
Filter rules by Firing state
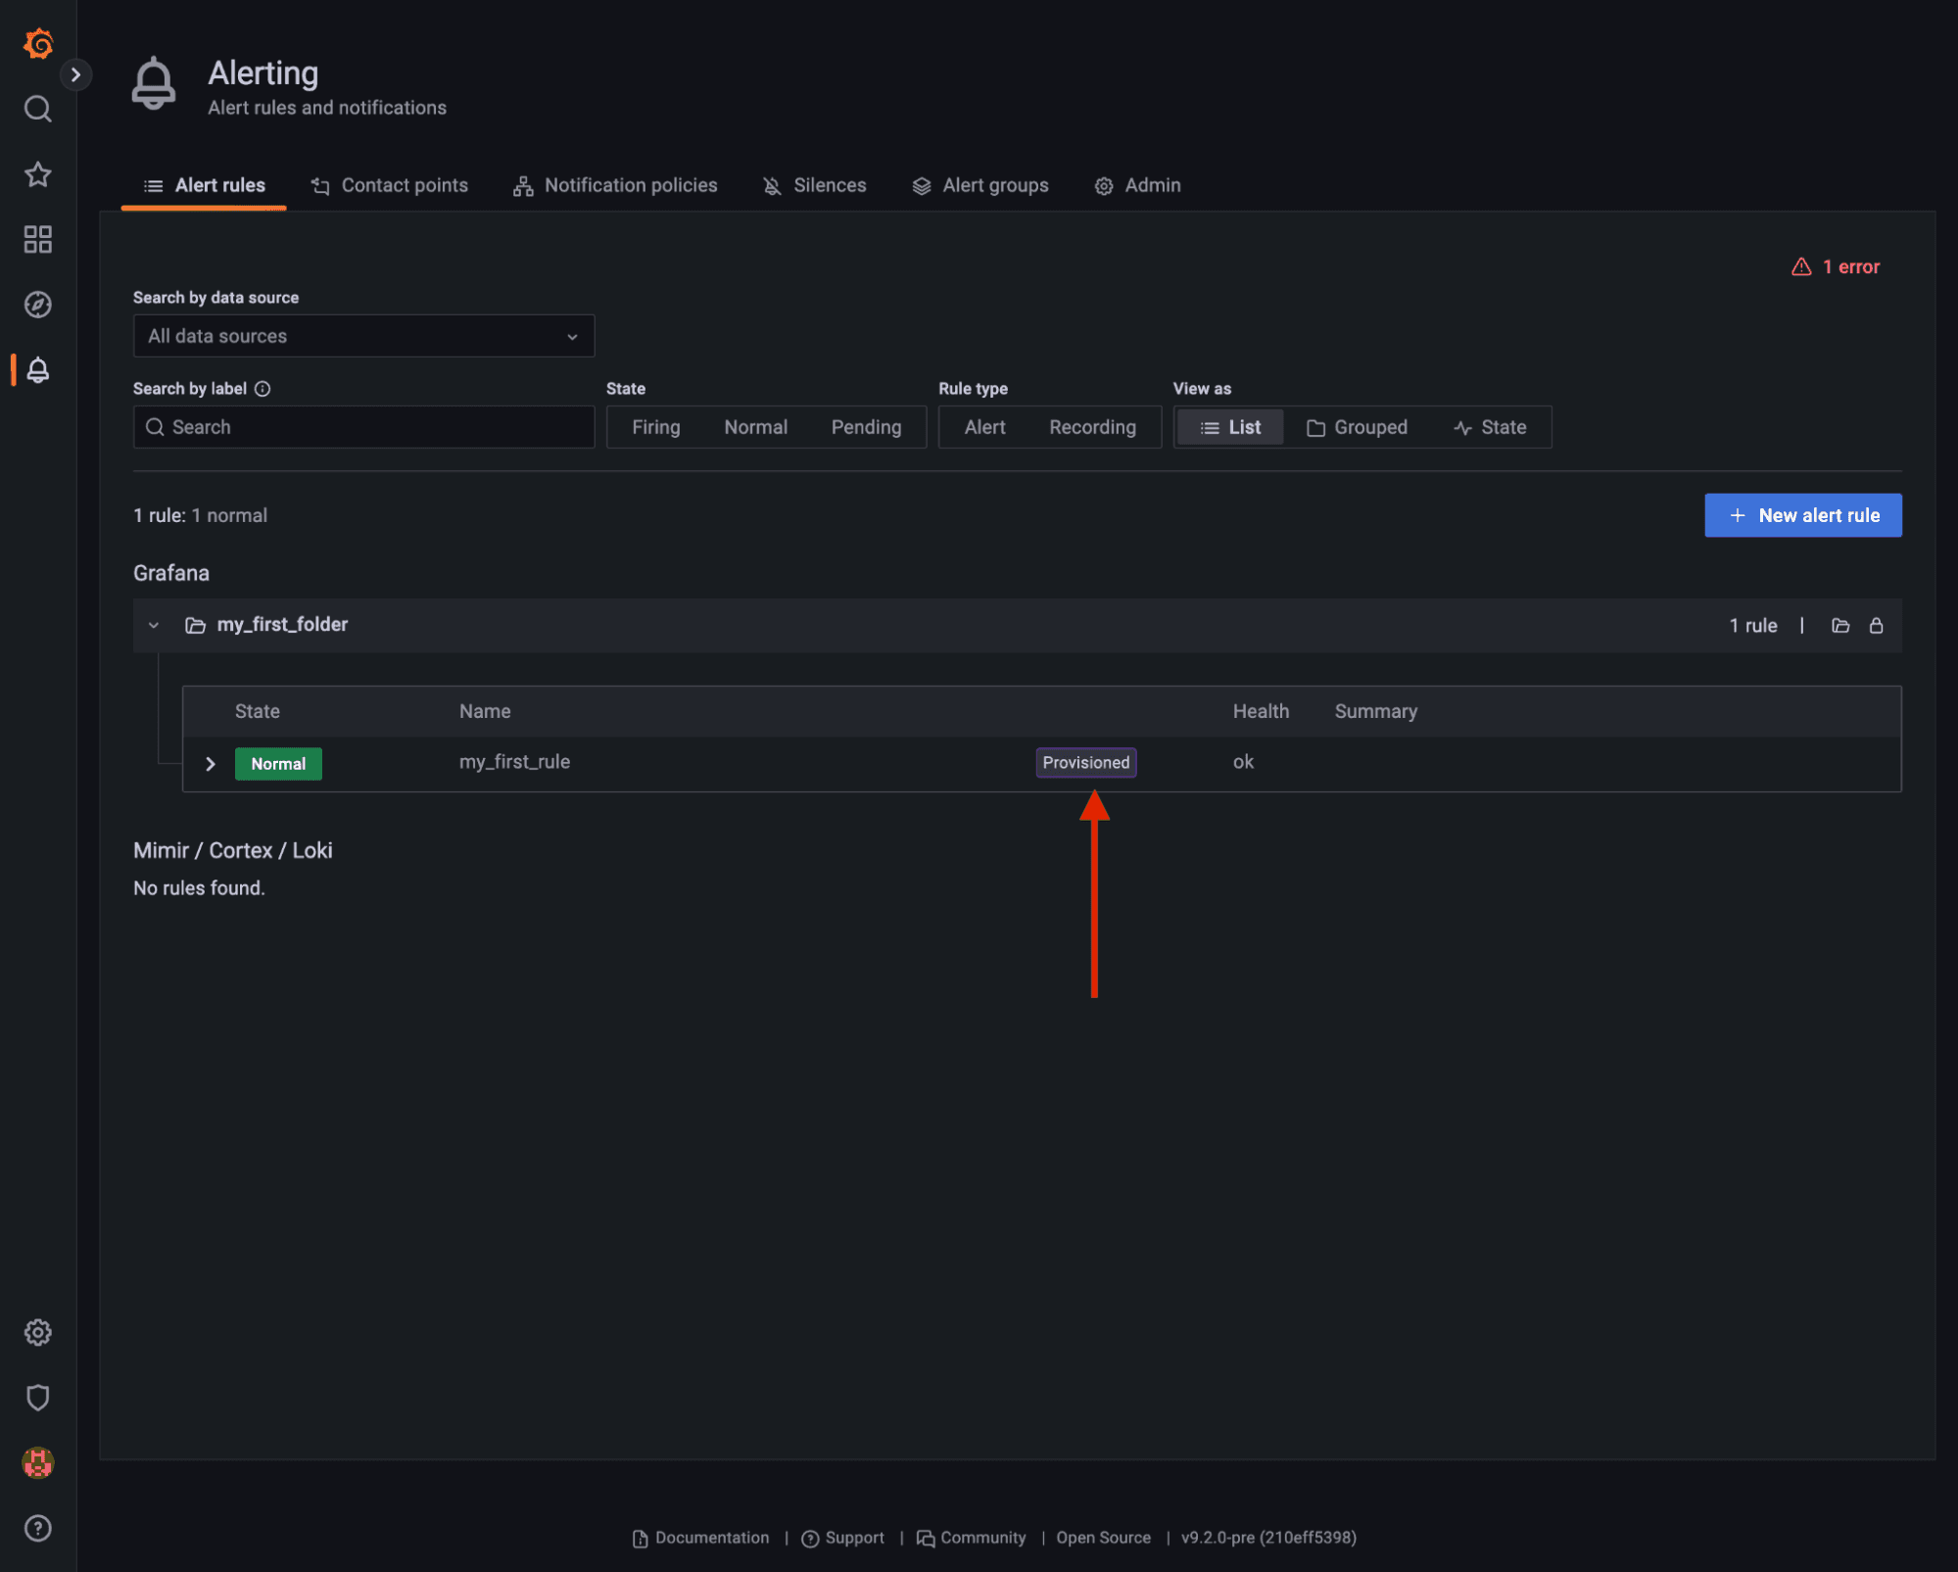point(655,427)
